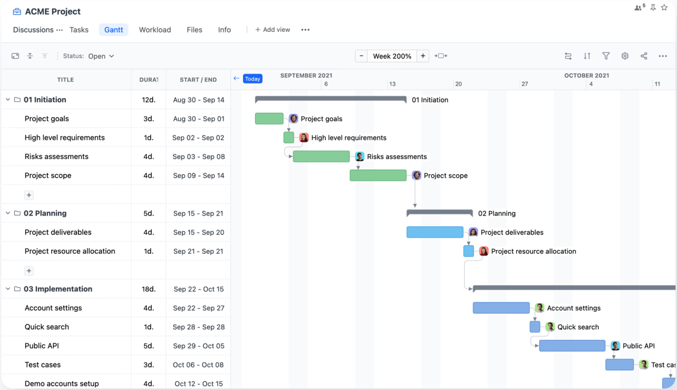The image size is (677, 390).
Task: Click plus to add task under Planning
Action: (x=29, y=271)
